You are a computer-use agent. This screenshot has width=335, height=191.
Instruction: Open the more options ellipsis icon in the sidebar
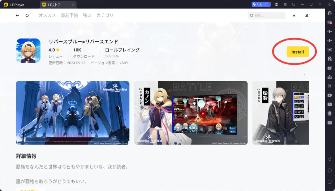coord(330,123)
